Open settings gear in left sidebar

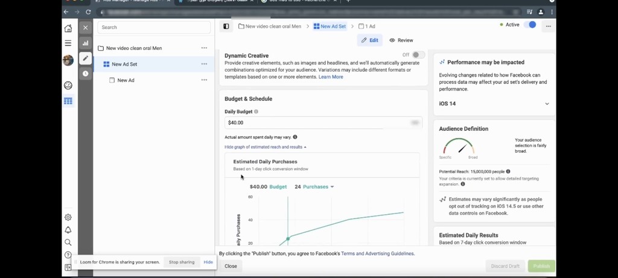click(68, 217)
